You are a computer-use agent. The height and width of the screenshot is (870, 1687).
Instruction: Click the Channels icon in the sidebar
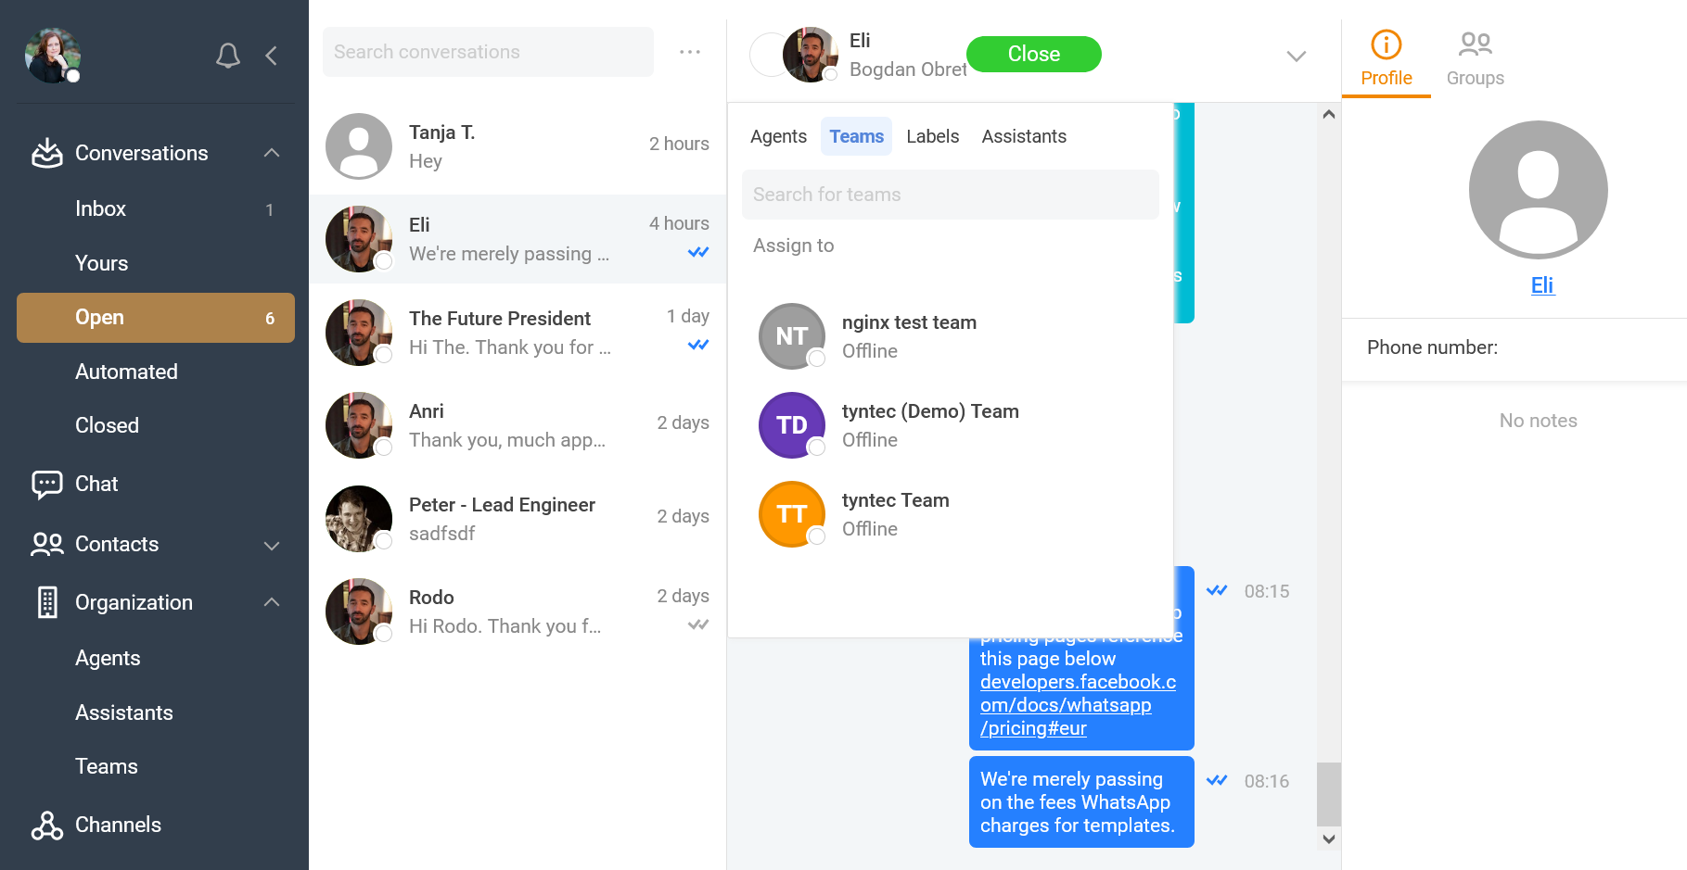[x=47, y=825]
